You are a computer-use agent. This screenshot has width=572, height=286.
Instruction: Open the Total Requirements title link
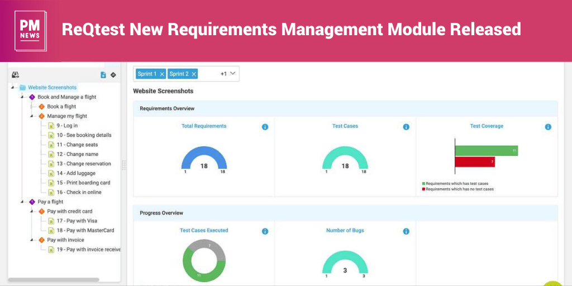204,126
